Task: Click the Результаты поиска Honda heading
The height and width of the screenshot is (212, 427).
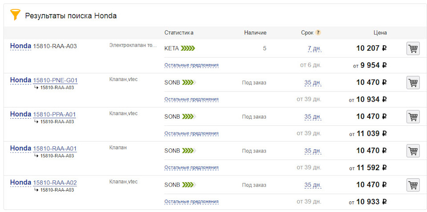Action: (x=71, y=16)
